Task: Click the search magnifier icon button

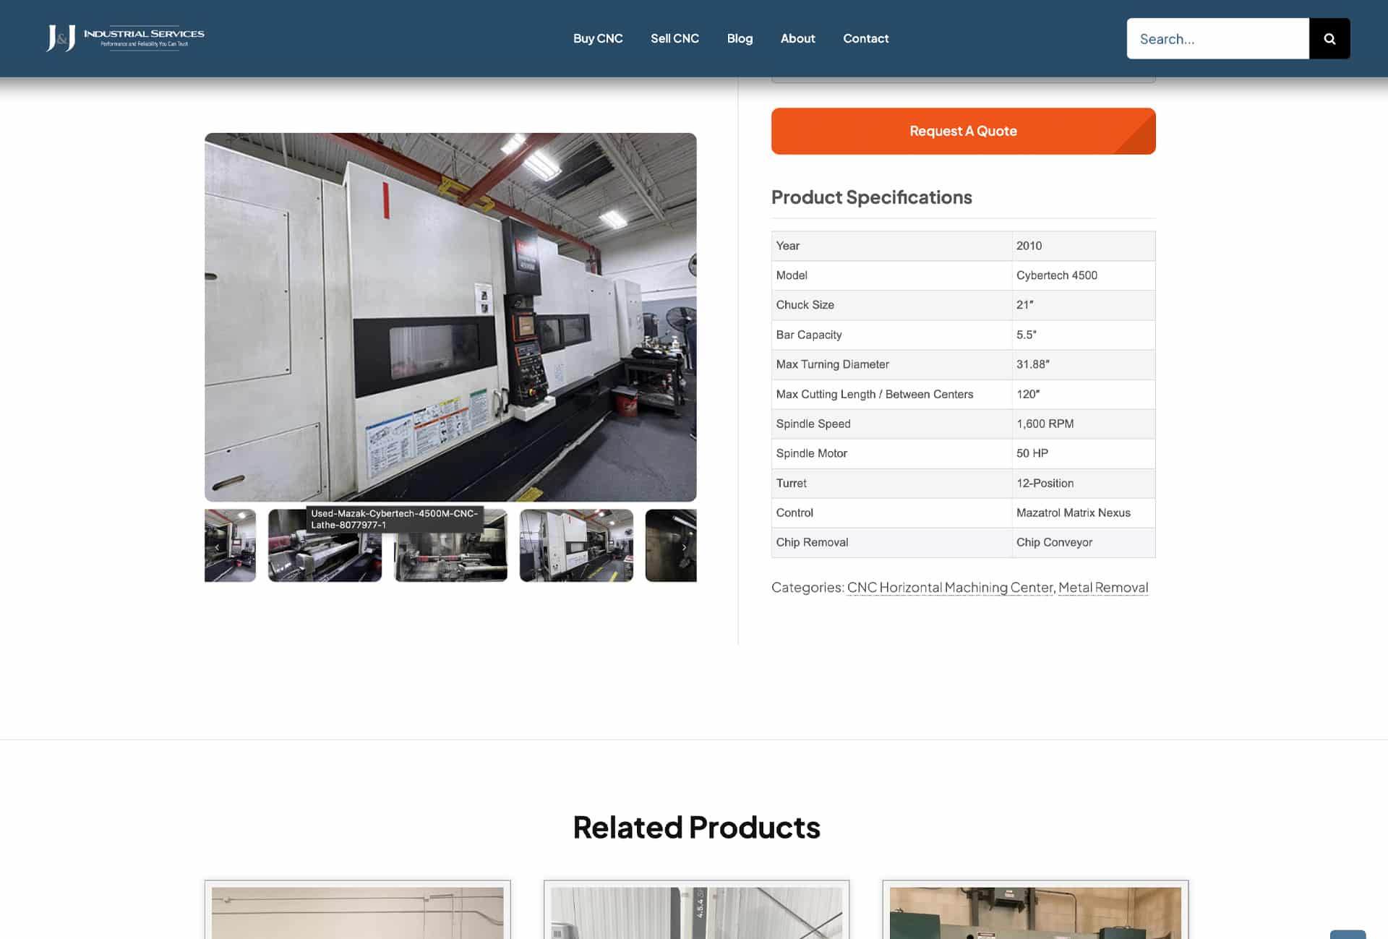Action: pos(1329,38)
